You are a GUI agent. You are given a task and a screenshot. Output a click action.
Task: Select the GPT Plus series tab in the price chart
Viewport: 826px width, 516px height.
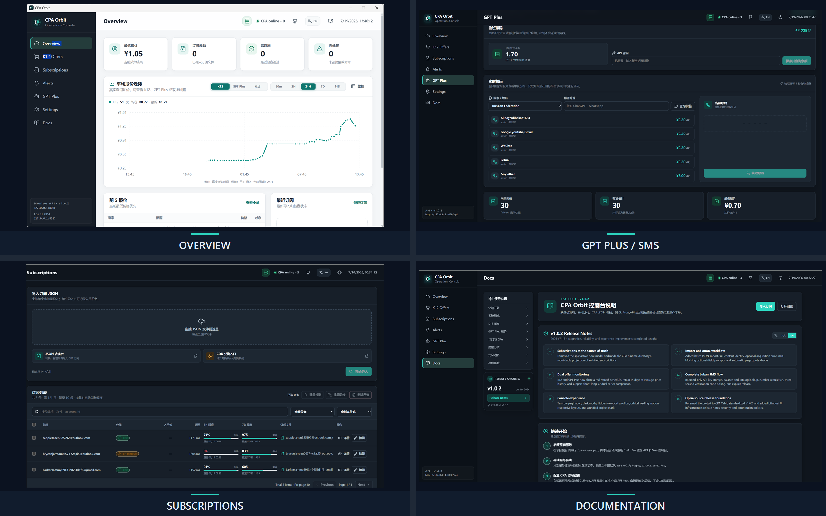pyautogui.click(x=239, y=87)
